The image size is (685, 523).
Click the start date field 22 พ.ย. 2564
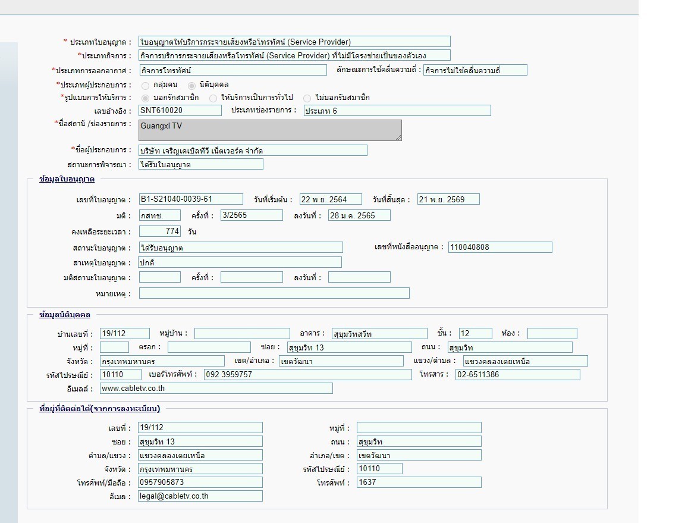(331, 199)
